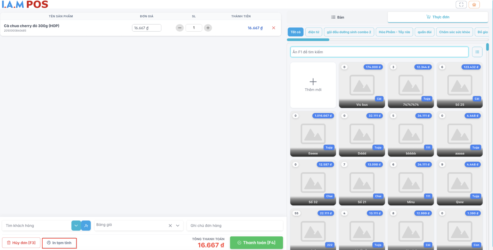Screen dimensions: 493x250
Task: Add the Vic bus product thumbnail
Action: tap(362, 85)
